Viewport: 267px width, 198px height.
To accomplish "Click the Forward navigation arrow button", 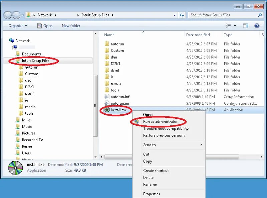I will [x=16, y=15].
